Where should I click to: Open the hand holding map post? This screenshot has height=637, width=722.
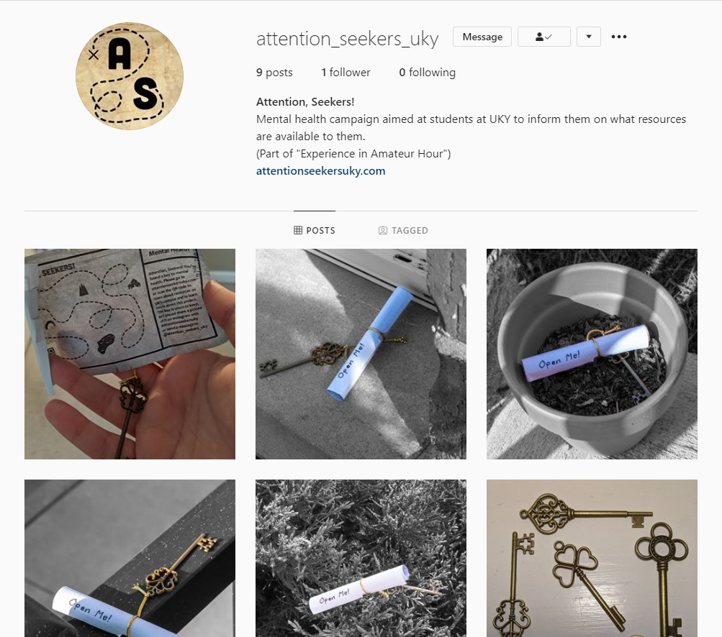pos(130,354)
